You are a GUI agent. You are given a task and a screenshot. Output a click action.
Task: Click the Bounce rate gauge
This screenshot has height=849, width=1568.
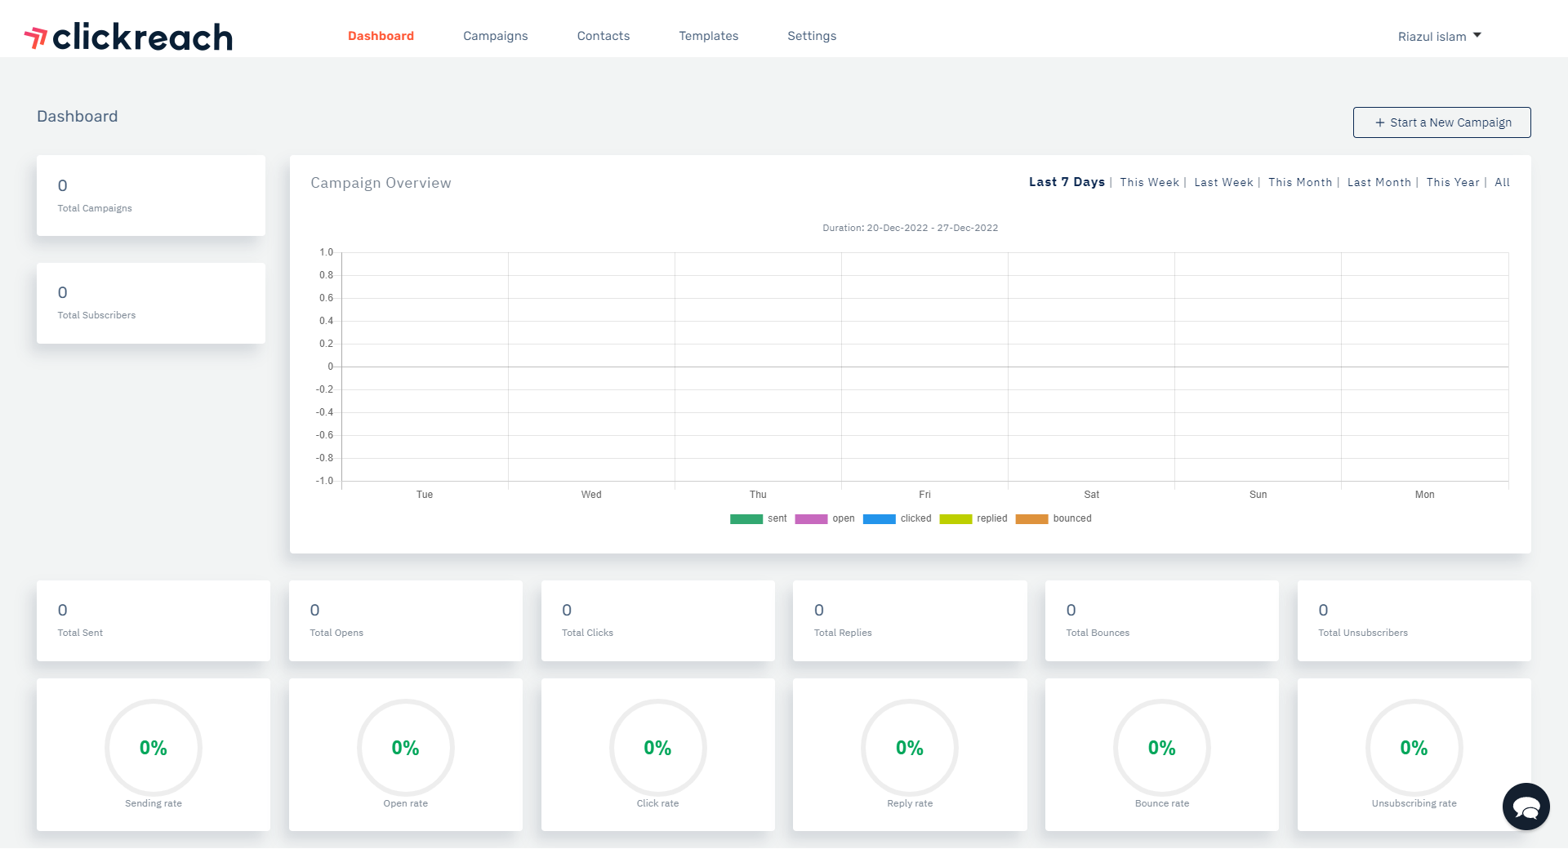click(1162, 748)
